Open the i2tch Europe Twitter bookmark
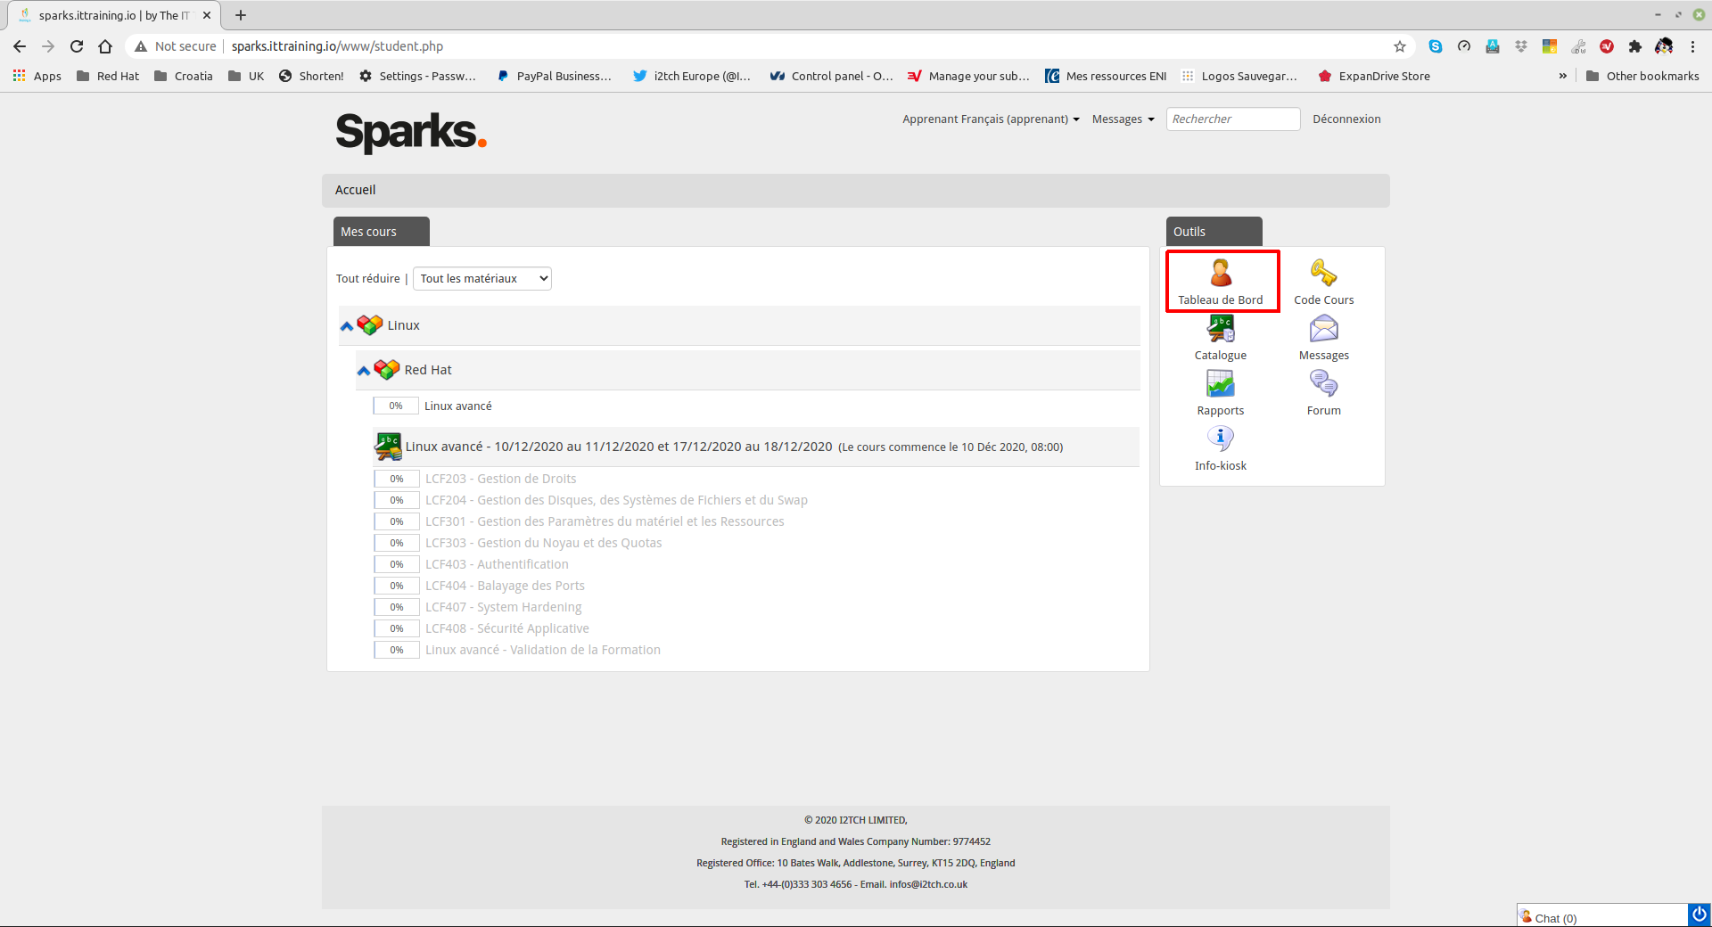1712x927 pixels. click(692, 76)
